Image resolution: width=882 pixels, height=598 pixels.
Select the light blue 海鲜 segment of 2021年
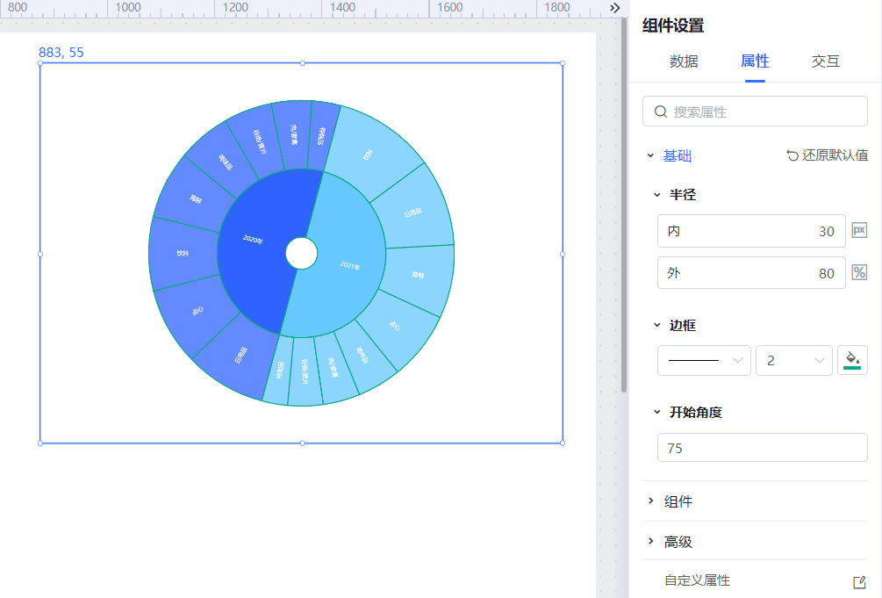(x=418, y=275)
